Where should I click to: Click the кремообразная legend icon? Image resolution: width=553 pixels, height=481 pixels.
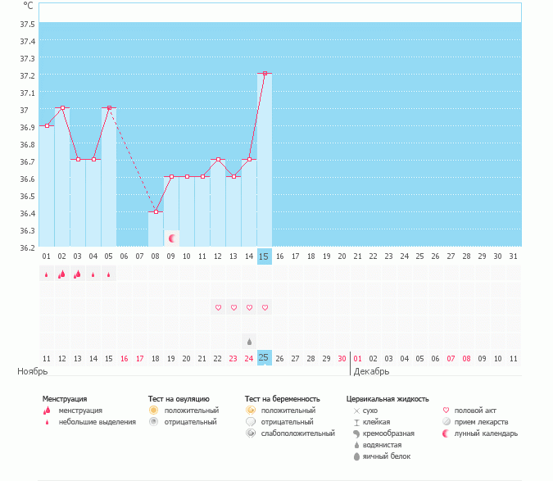[x=356, y=433]
